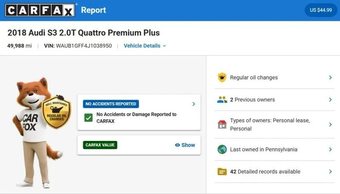The width and height of the screenshot is (340, 194).
Task: Click the US $44.99 price button
Action: coord(321,10)
